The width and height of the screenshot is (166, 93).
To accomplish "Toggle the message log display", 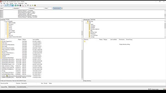I will click(x=6, y=5).
